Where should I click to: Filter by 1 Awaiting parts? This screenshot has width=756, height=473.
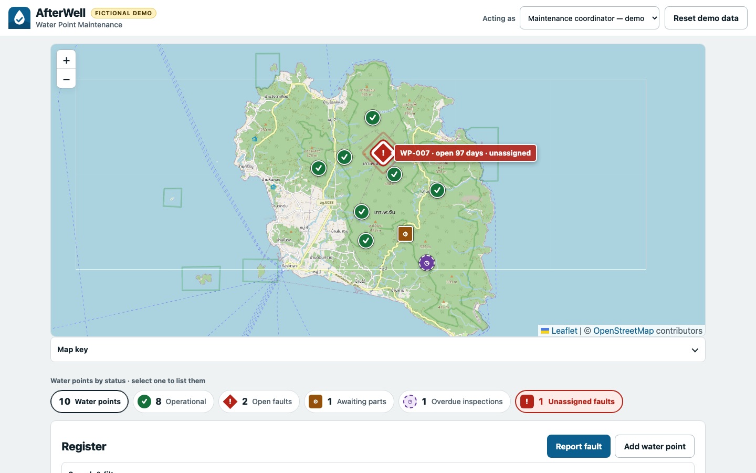349,402
